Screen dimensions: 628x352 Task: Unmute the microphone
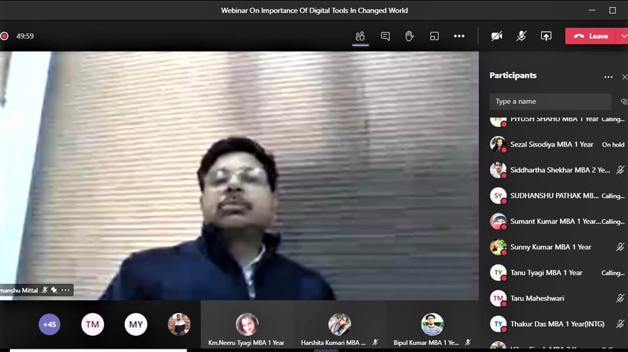pos(521,36)
